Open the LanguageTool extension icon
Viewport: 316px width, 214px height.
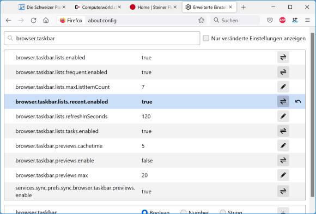(x=295, y=20)
